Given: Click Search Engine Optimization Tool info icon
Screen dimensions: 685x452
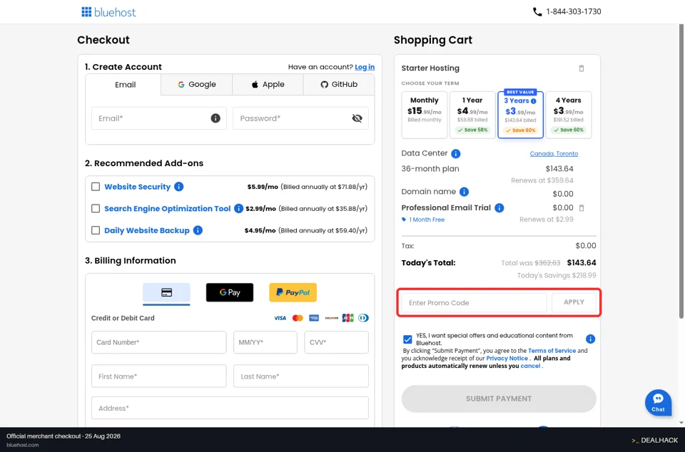Looking at the screenshot, I should 238,209.
